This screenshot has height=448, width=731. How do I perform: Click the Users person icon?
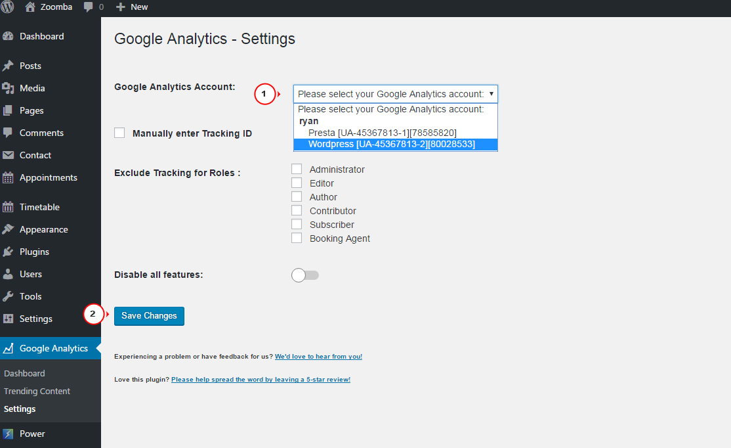(x=8, y=274)
